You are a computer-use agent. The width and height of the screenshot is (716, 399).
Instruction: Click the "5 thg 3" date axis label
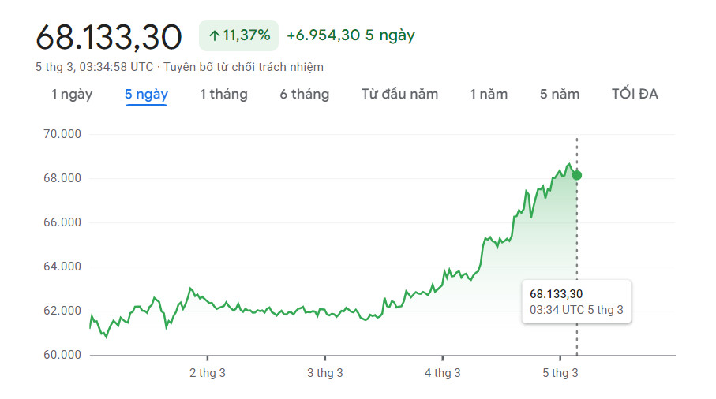(560, 372)
